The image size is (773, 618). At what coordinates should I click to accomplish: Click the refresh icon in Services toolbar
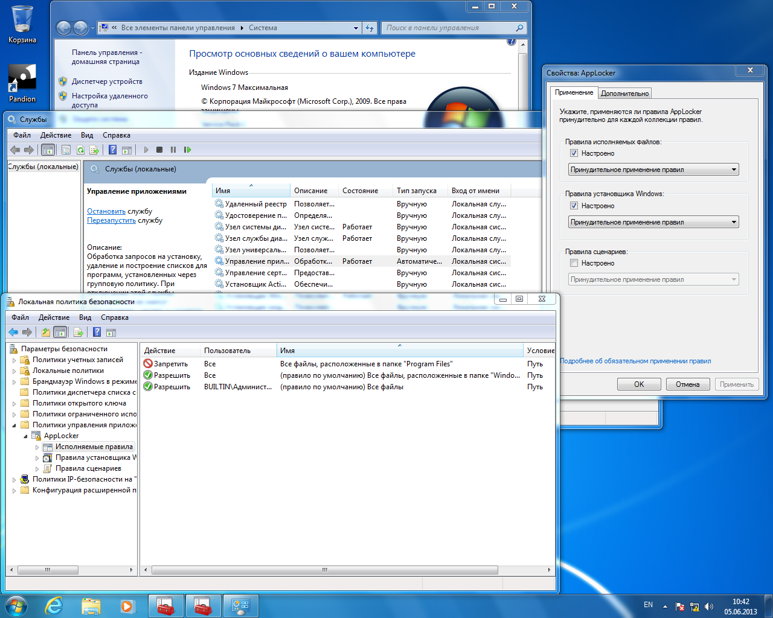(80, 150)
